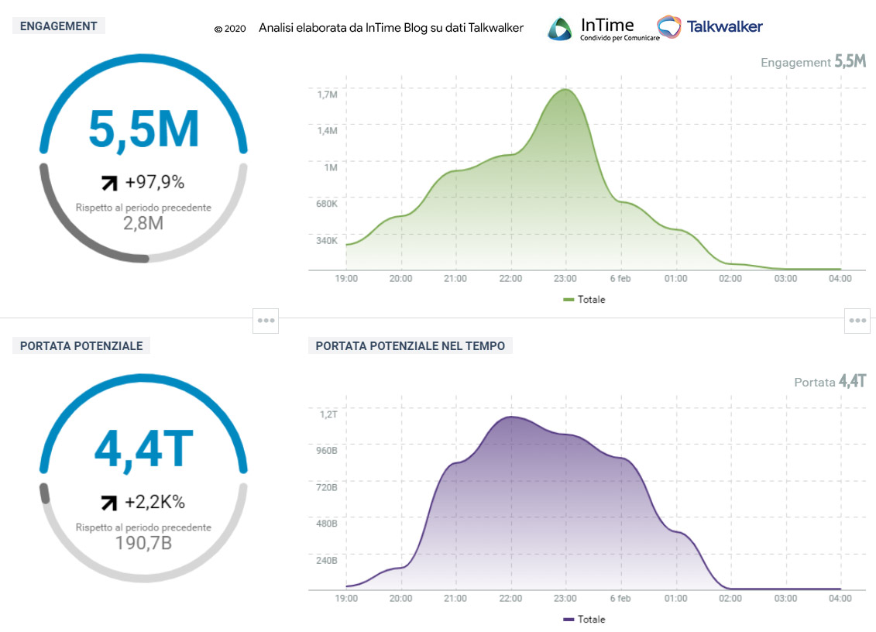The image size is (876, 632).
Task: Click the 02:00 tick under the green chart
Action: [x=730, y=278]
